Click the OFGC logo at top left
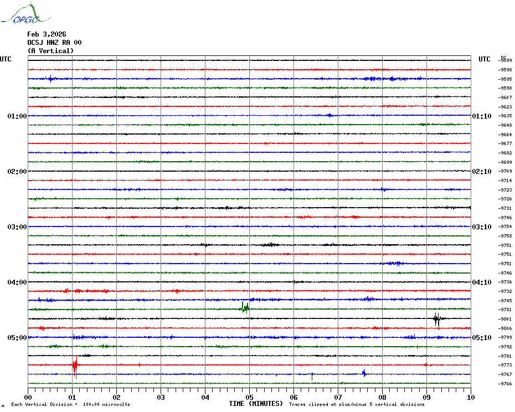The width and height of the screenshot is (515, 412). (26, 13)
